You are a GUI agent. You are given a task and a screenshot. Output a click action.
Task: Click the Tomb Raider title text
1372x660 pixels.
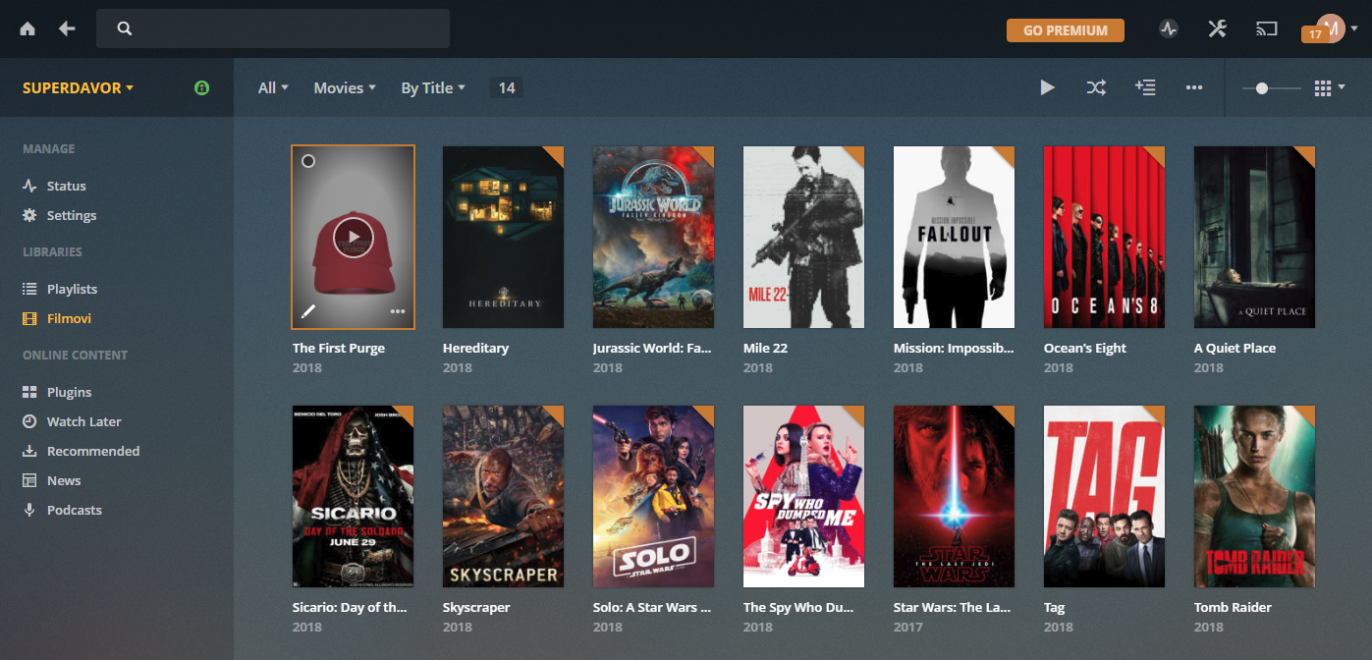(1233, 607)
